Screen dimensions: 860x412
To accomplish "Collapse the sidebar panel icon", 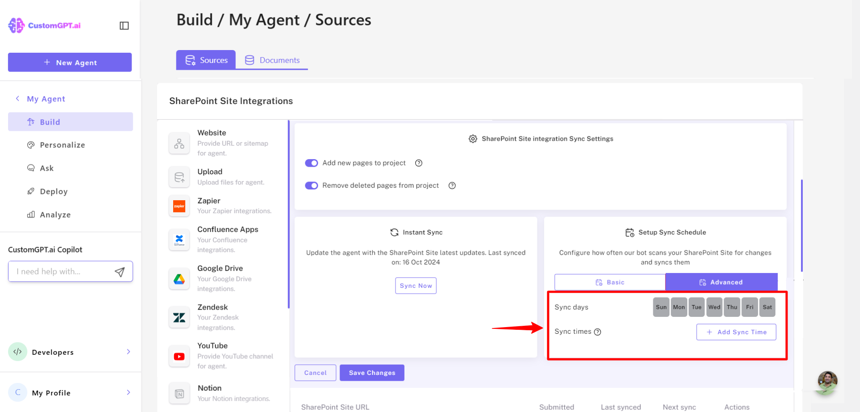I will point(124,26).
